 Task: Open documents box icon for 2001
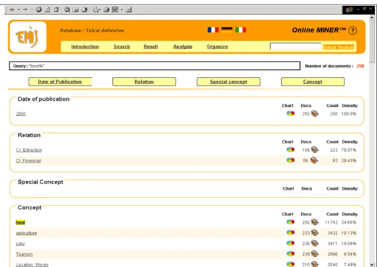315,114
